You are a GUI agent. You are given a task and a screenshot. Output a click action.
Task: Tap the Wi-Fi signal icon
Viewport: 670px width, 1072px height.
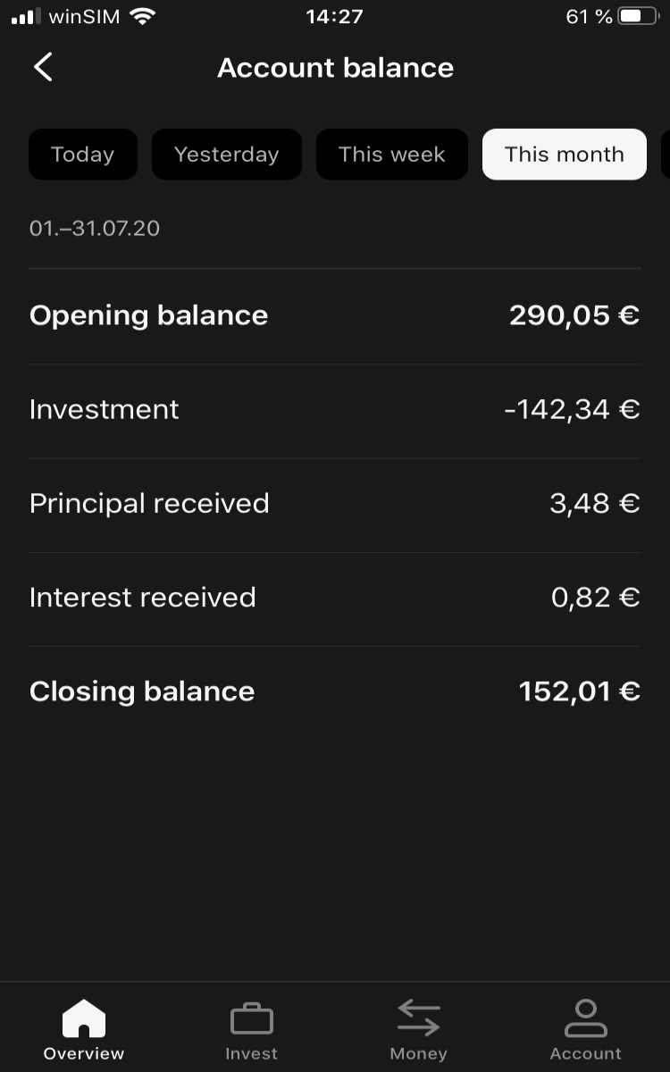141,16
